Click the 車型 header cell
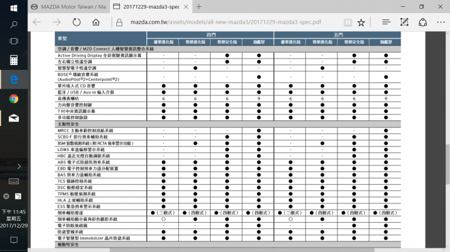Image resolution: width=450 pixels, height=252 pixels. [x=101, y=39]
